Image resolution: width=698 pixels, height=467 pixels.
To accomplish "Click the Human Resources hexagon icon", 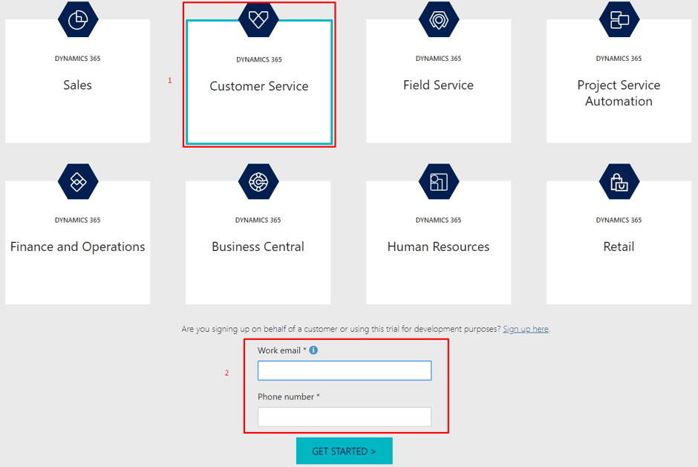I will click(439, 182).
